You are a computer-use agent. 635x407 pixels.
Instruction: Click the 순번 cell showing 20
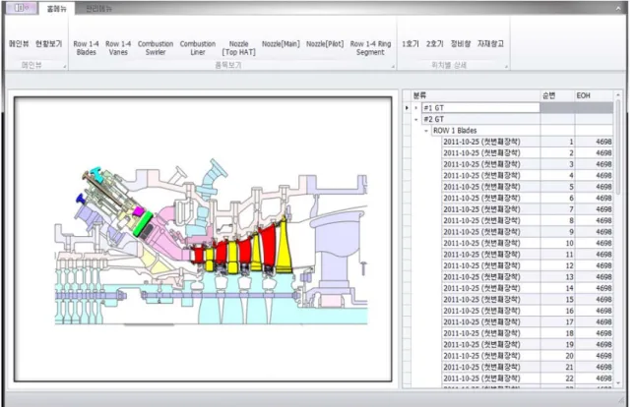pos(557,356)
